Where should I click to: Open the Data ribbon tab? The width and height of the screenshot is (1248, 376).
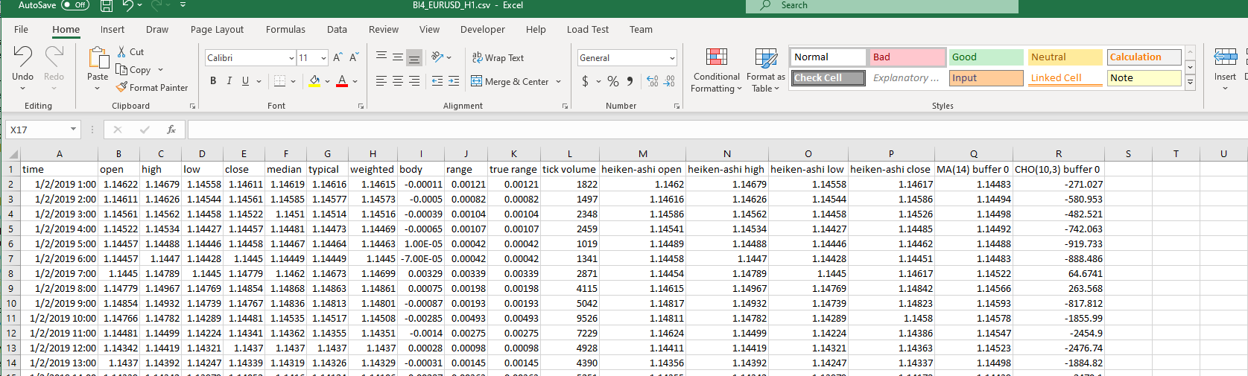(337, 30)
